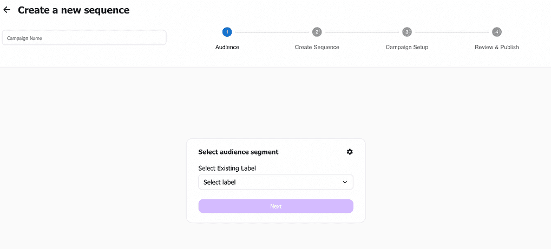551x249 pixels.
Task: Click the Campaign Setup step label
Action: [407, 47]
